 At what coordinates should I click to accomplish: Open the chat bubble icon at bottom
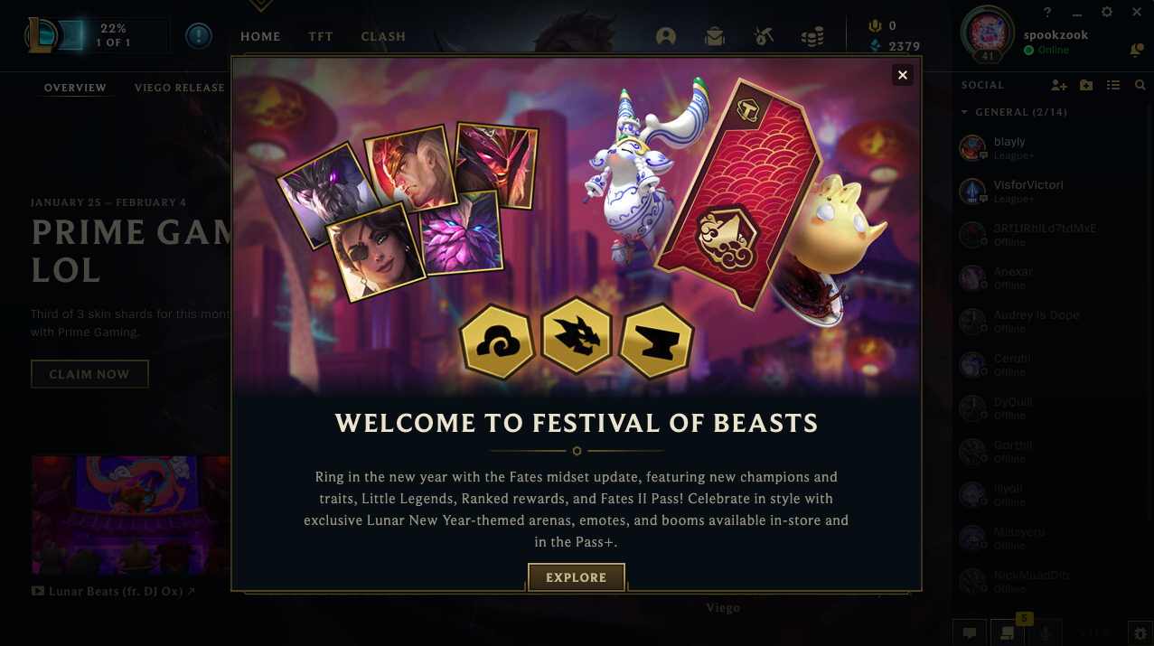[970, 633]
